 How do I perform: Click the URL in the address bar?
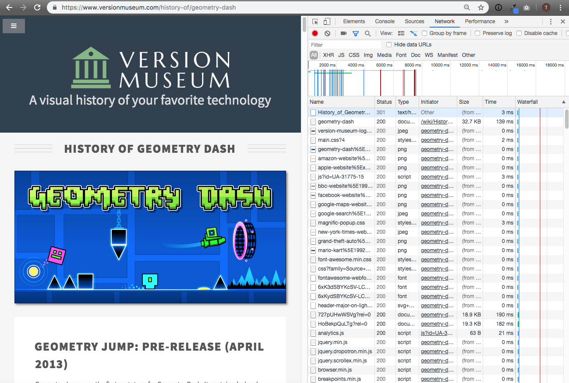pyautogui.click(x=148, y=7)
